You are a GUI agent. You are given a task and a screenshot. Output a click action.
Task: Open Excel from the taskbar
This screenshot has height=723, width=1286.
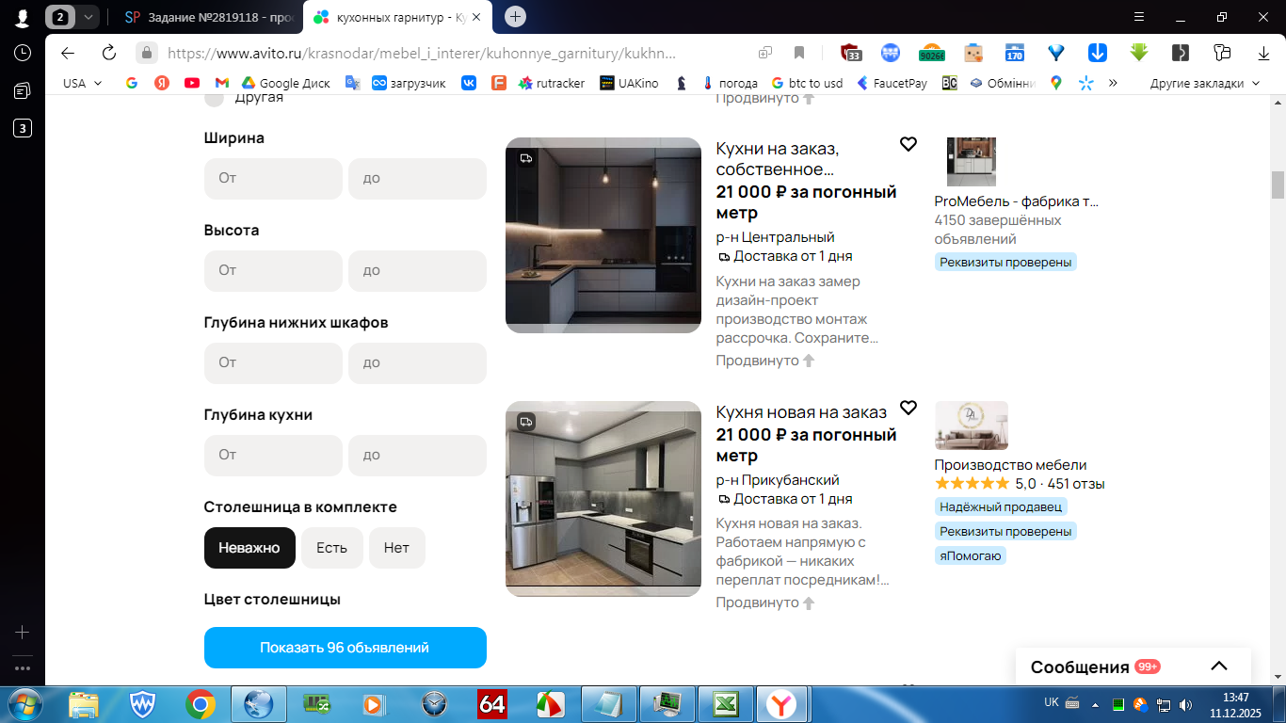726,704
